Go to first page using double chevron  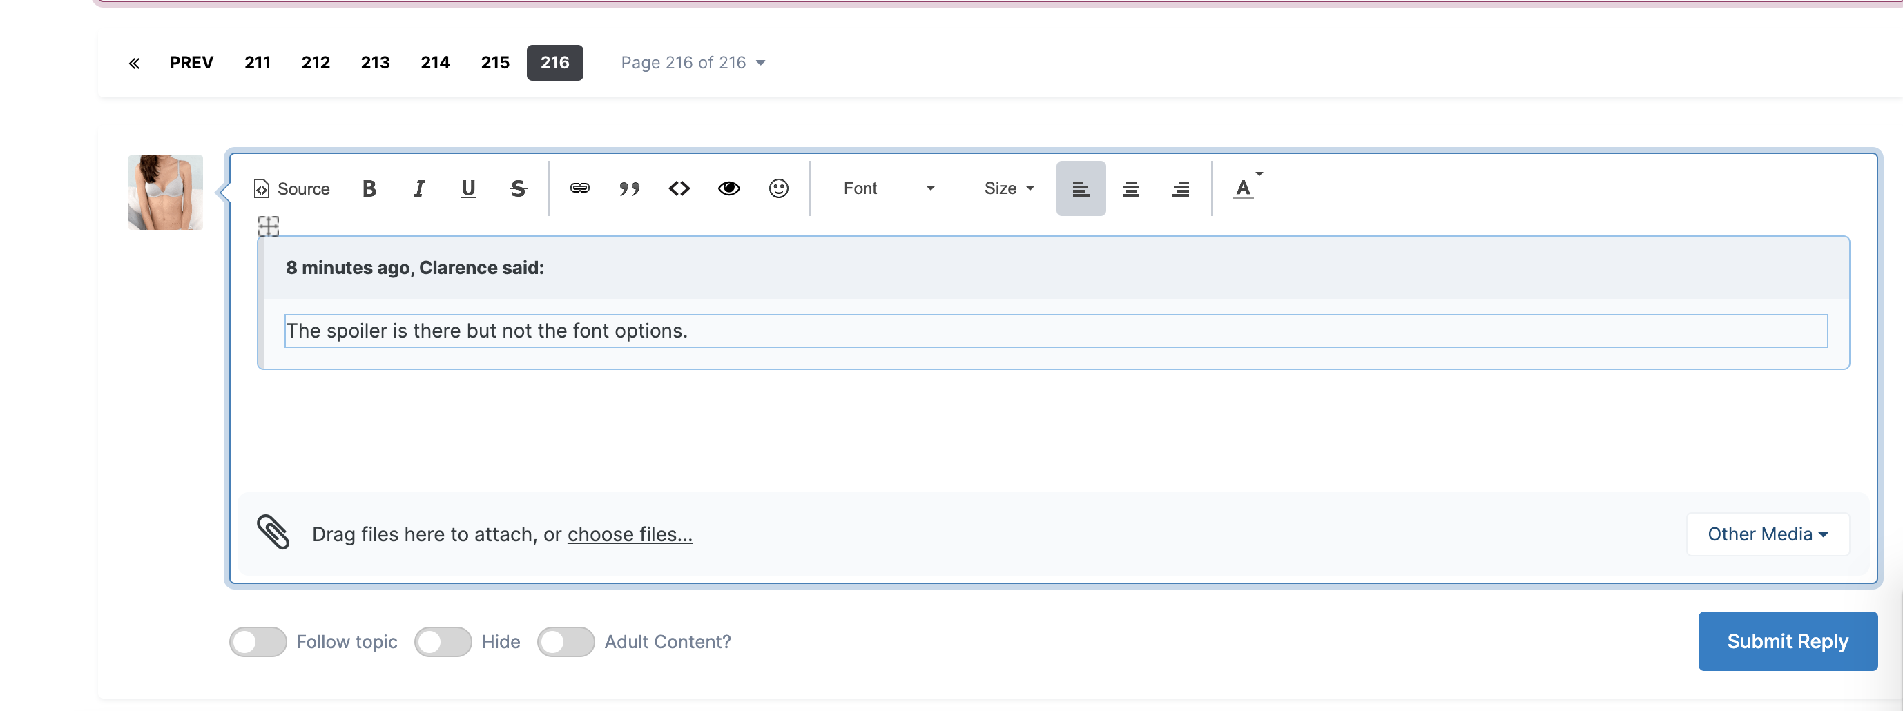tap(134, 64)
